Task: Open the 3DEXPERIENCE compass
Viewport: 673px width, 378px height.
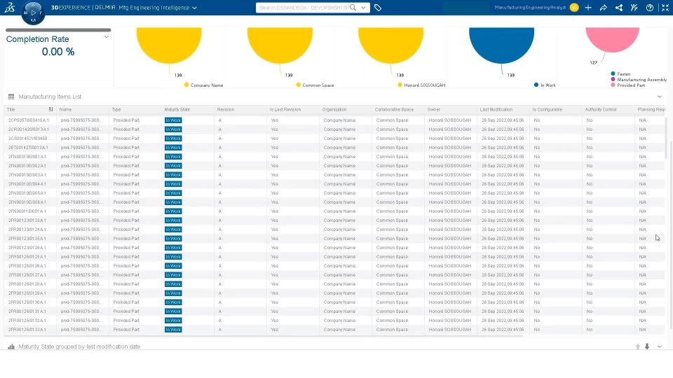Action: pos(33,13)
